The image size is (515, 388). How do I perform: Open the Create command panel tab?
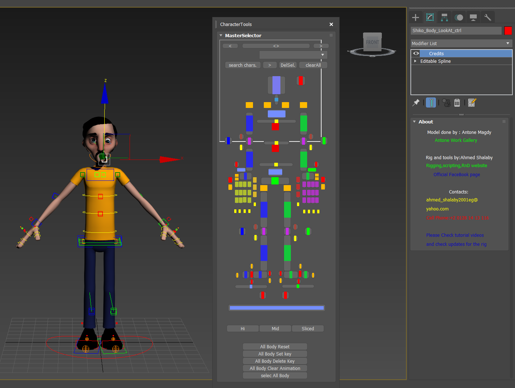415,17
